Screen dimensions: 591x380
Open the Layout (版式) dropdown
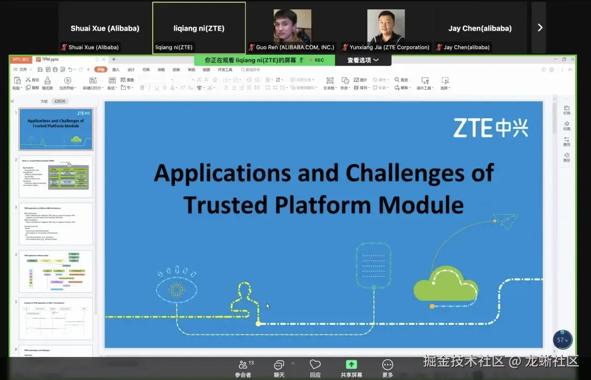pyautogui.click(x=112, y=88)
